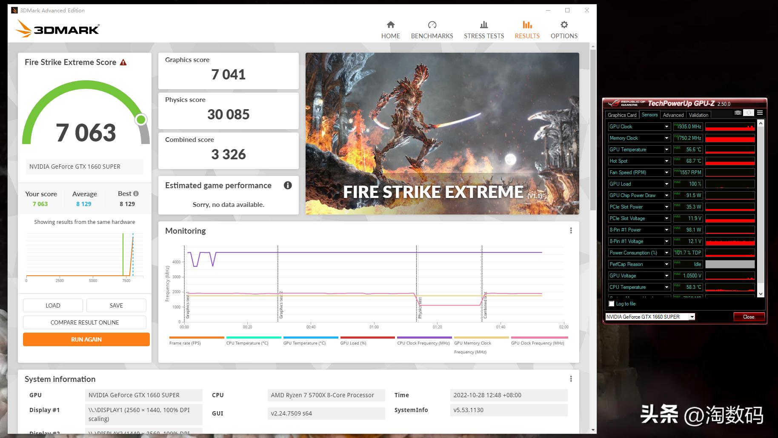Switch to the Graphics Card tab in GPU-Z

[x=622, y=115]
